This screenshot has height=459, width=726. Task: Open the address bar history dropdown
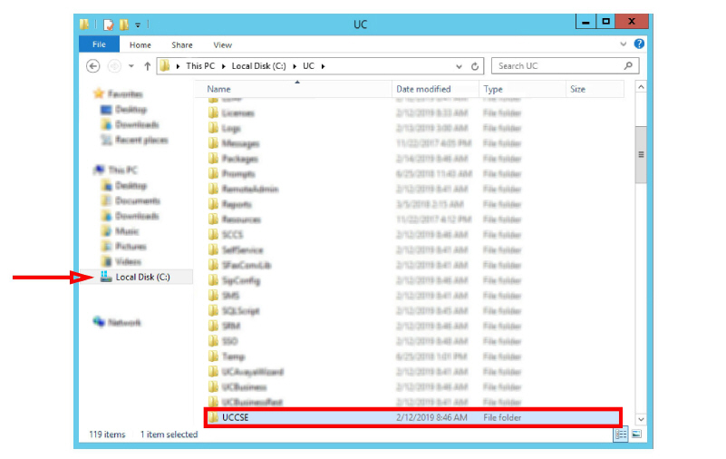coord(459,66)
